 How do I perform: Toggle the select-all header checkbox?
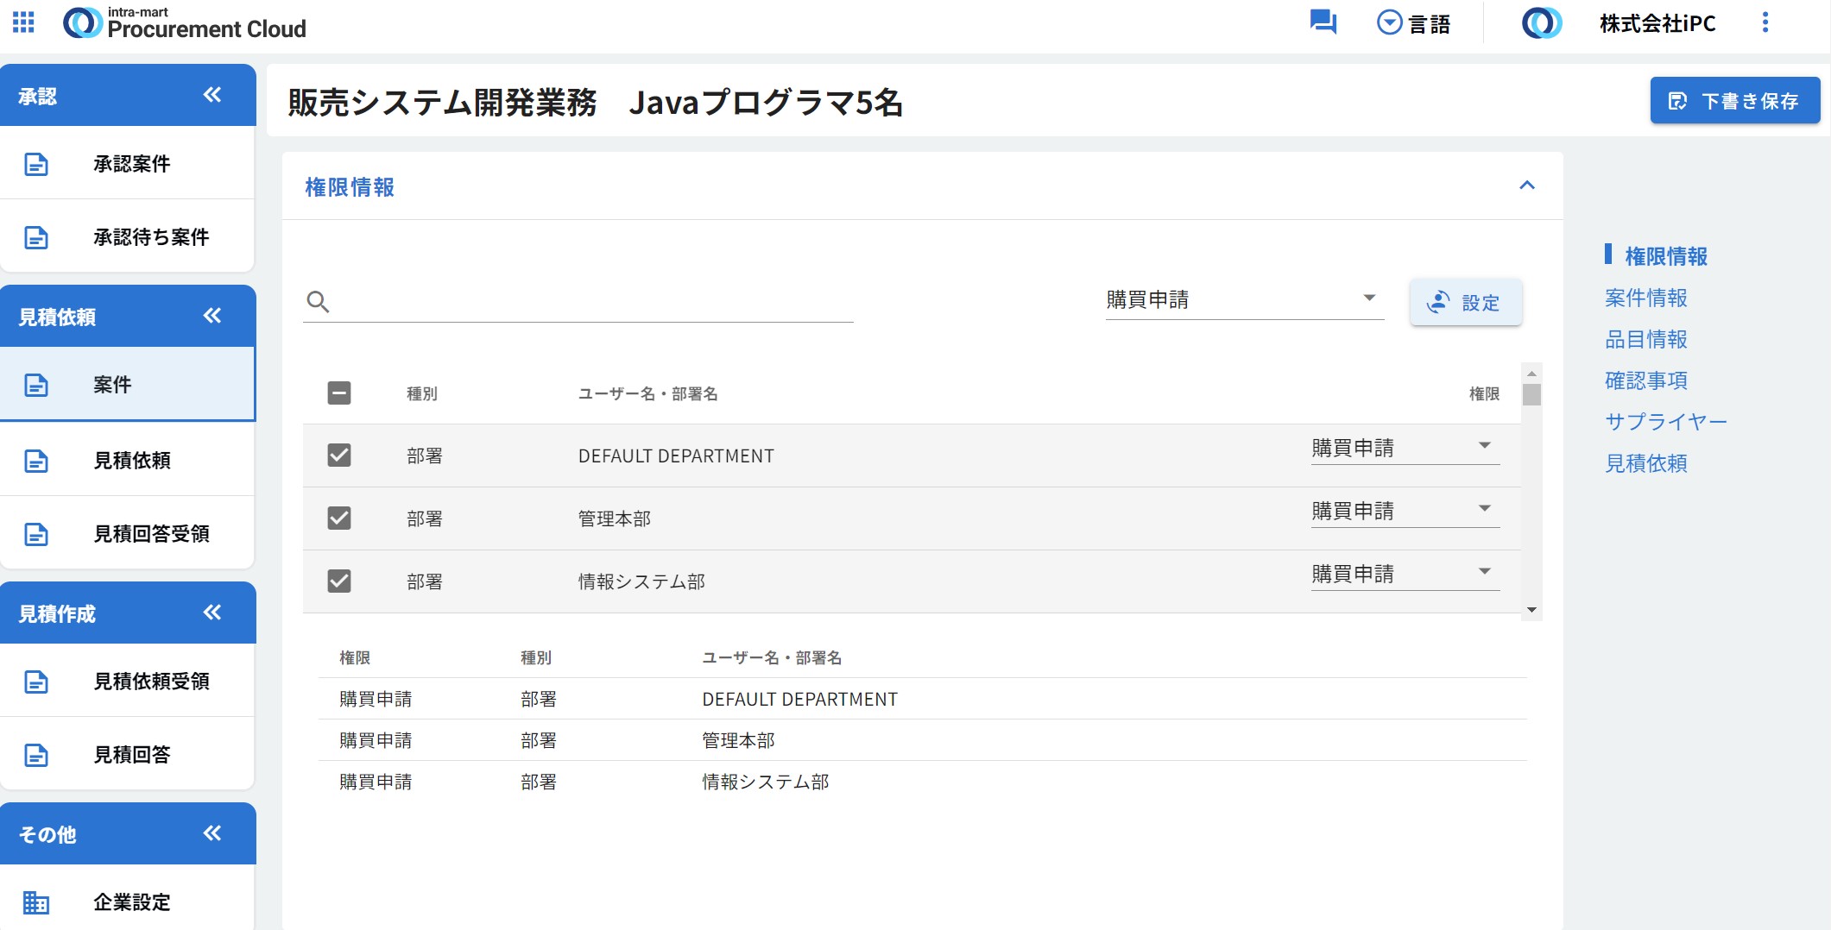tap(339, 393)
